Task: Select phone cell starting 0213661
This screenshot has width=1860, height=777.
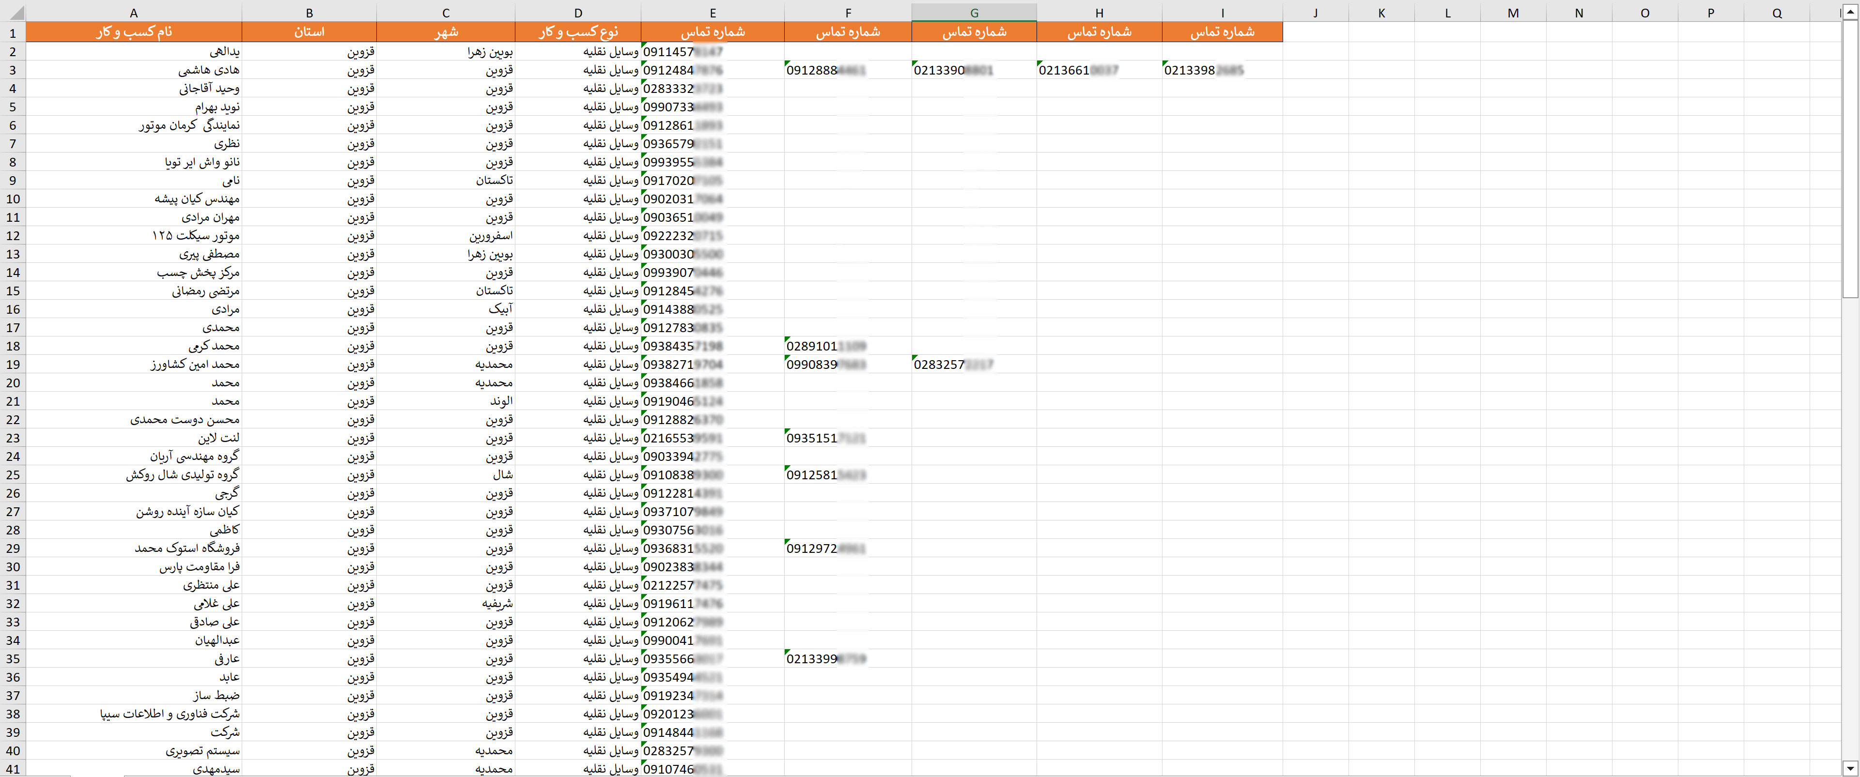Action: point(1099,70)
